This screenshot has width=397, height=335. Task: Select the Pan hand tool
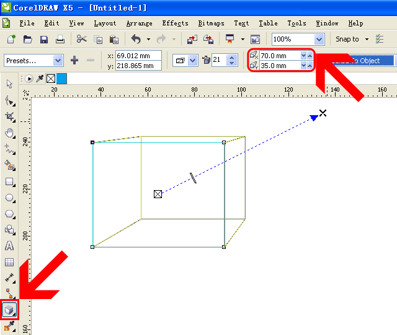click(10, 133)
